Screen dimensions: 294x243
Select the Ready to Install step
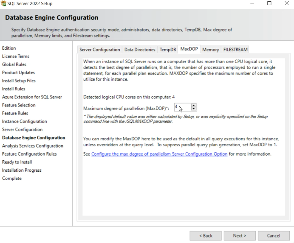pos(17,162)
